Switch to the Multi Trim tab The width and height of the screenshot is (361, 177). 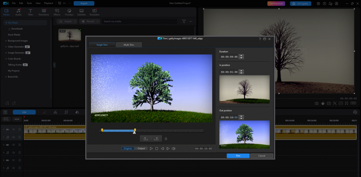129,45
